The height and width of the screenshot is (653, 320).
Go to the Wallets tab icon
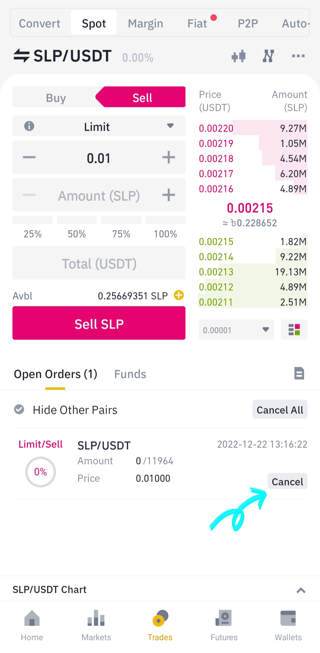(288, 625)
